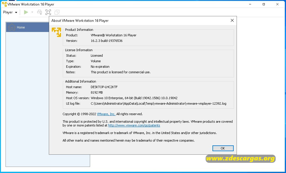Click the Volume license type value

[96, 61]
